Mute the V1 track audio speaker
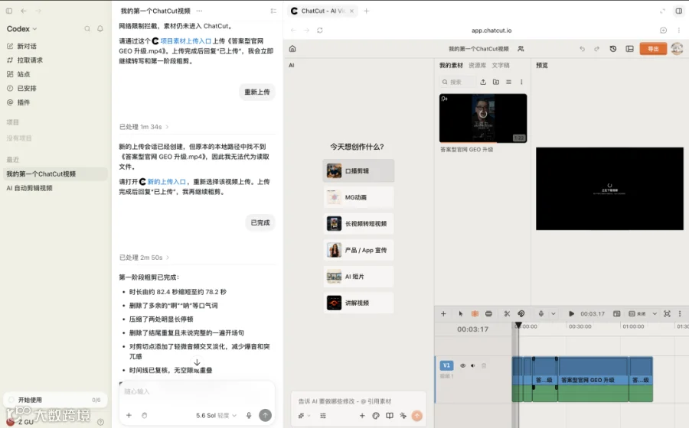Image resolution: width=689 pixels, height=428 pixels. [x=473, y=365]
